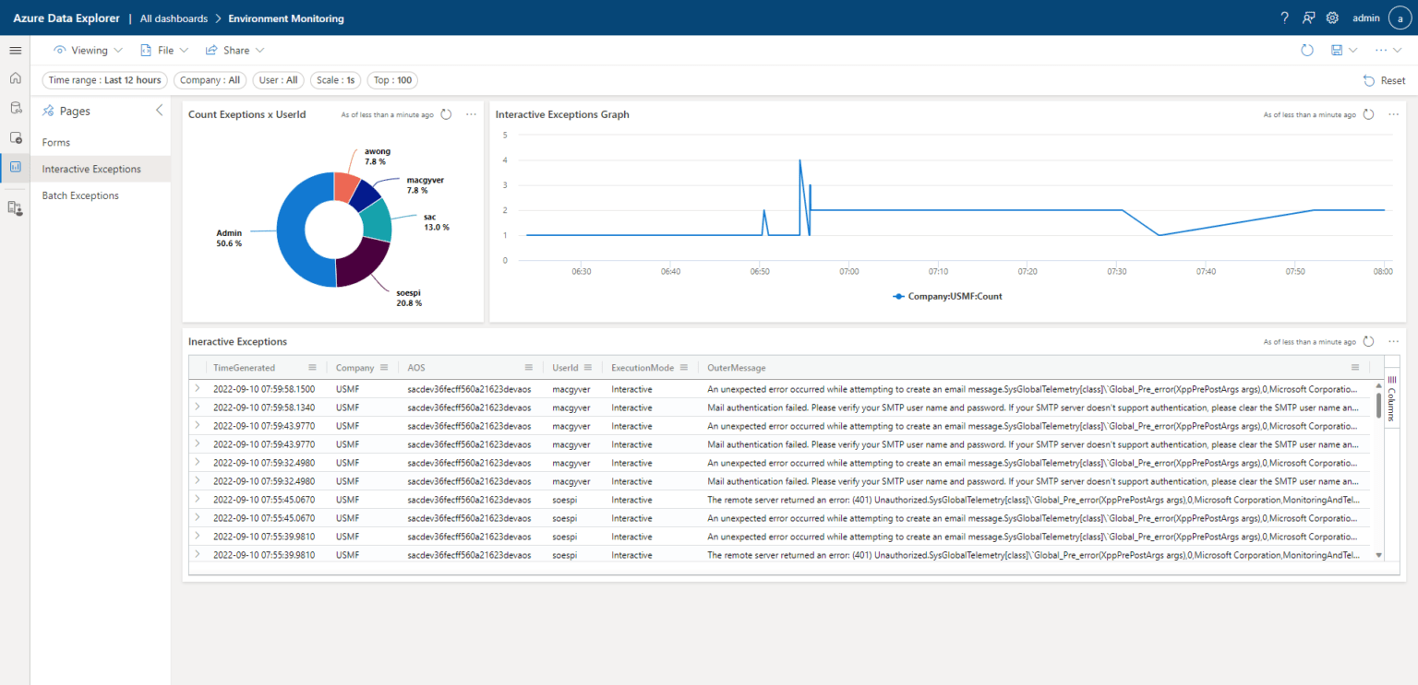Expand the File menu dropdown

pos(164,50)
